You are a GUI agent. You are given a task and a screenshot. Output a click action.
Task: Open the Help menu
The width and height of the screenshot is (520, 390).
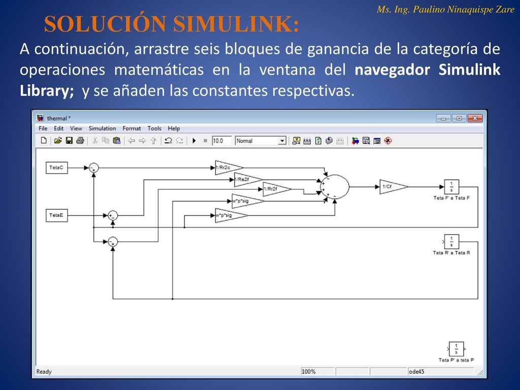tap(174, 128)
